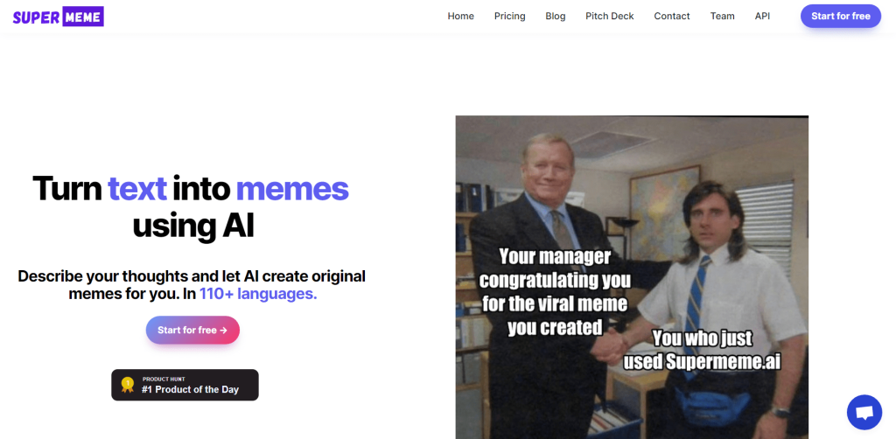Click the Product Hunt medal icon
This screenshot has height=439, width=896.
[128, 385]
